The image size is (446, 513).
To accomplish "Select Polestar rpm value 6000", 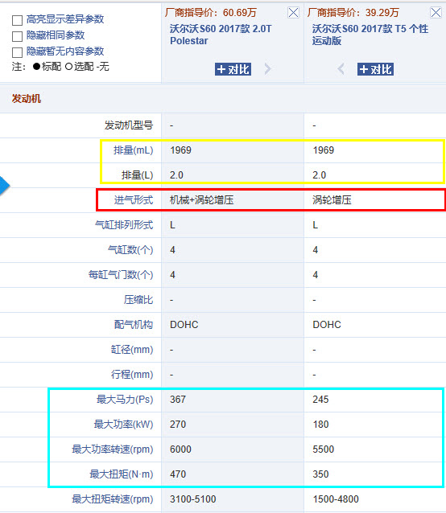I will coord(180,449).
